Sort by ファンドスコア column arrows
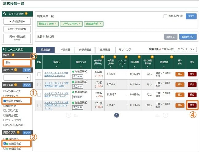Screen dimensions: 200x152 122,67
